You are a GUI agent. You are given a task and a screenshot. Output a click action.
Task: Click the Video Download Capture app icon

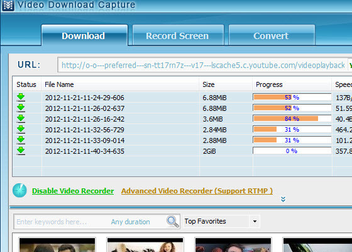[x=8, y=5]
